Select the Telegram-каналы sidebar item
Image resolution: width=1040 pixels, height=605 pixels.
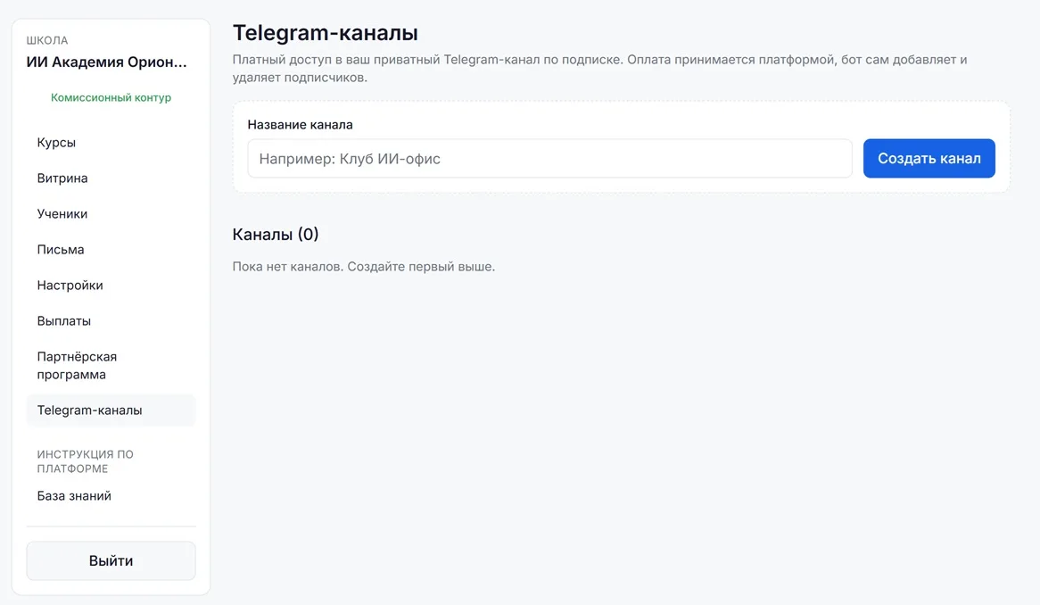tap(111, 410)
